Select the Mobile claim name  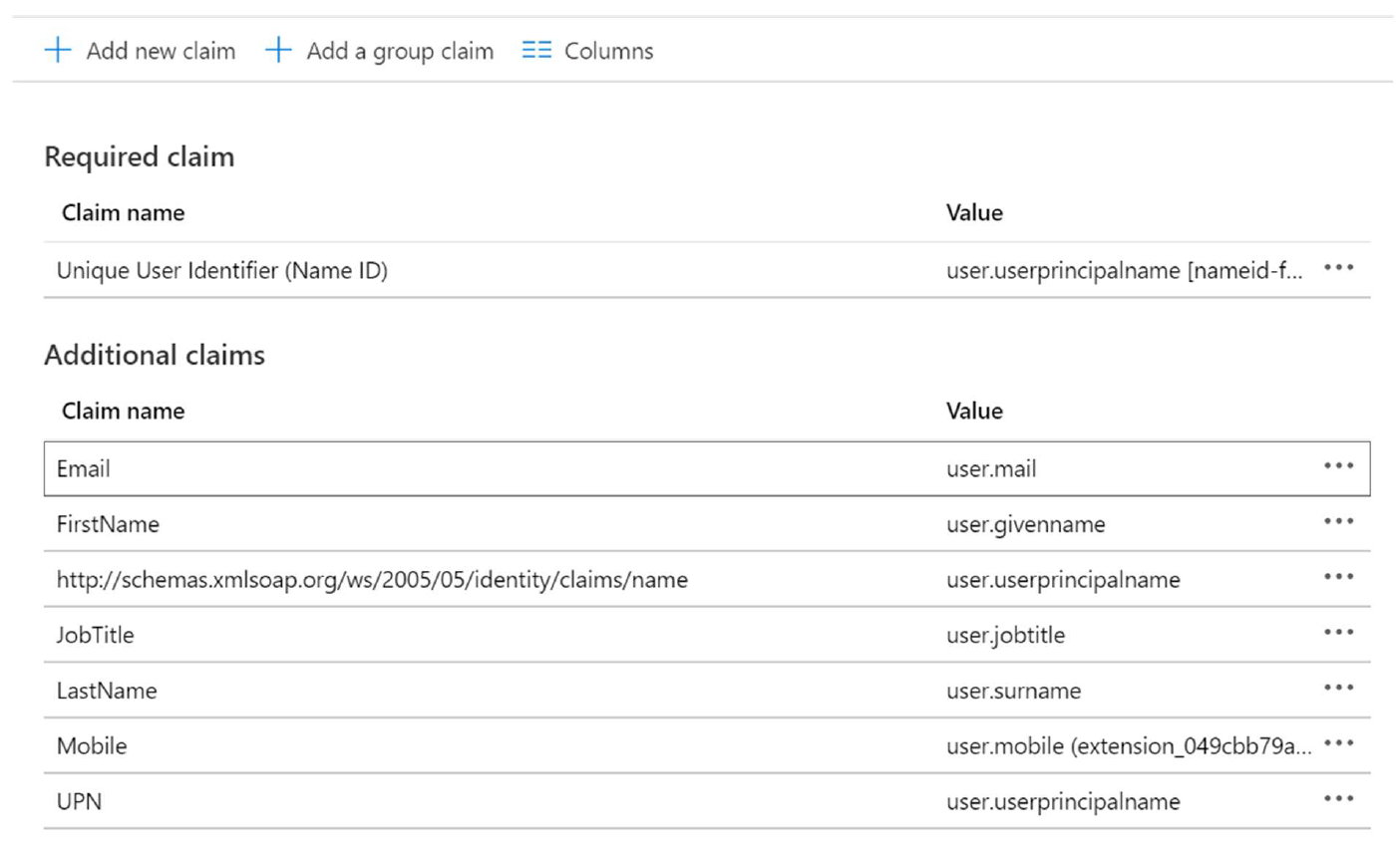(92, 746)
